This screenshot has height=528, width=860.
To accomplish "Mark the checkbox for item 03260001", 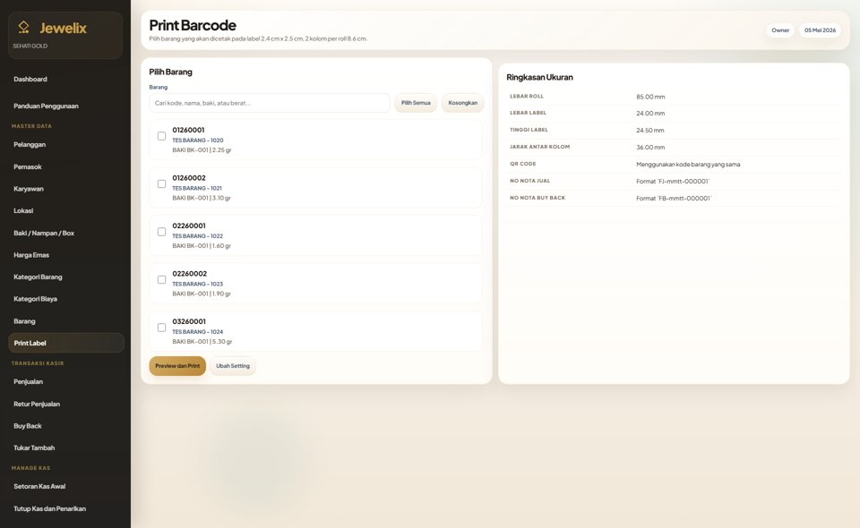I will pyautogui.click(x=162, y=328).
